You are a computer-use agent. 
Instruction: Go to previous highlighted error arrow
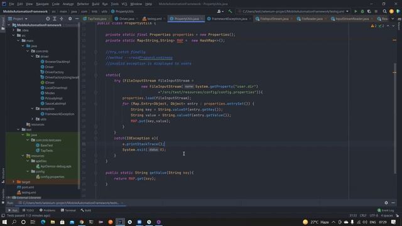click(x=388, y=26)
